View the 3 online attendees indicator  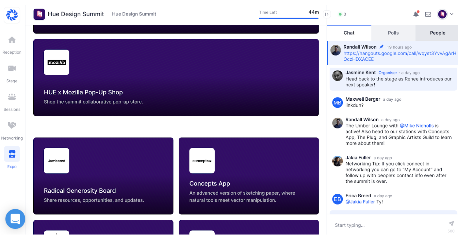pyautogui.click(x=342, y=14)
